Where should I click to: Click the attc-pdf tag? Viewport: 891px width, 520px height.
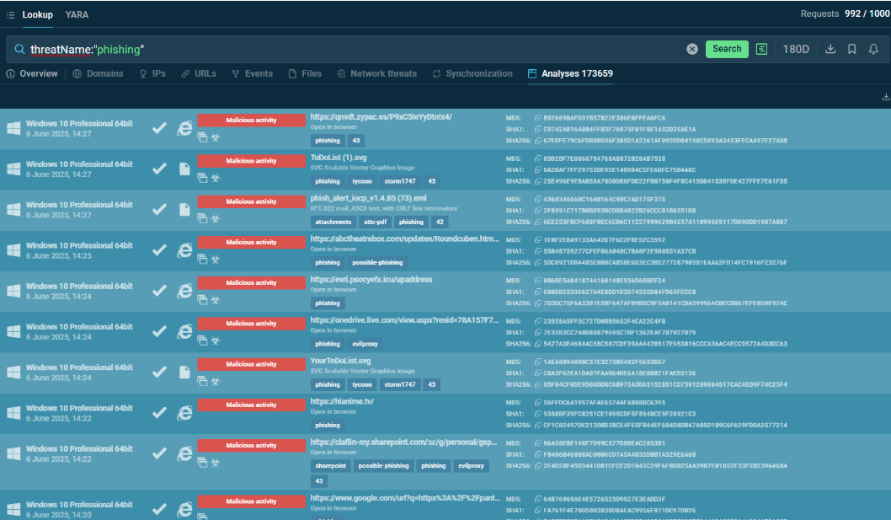375,222
